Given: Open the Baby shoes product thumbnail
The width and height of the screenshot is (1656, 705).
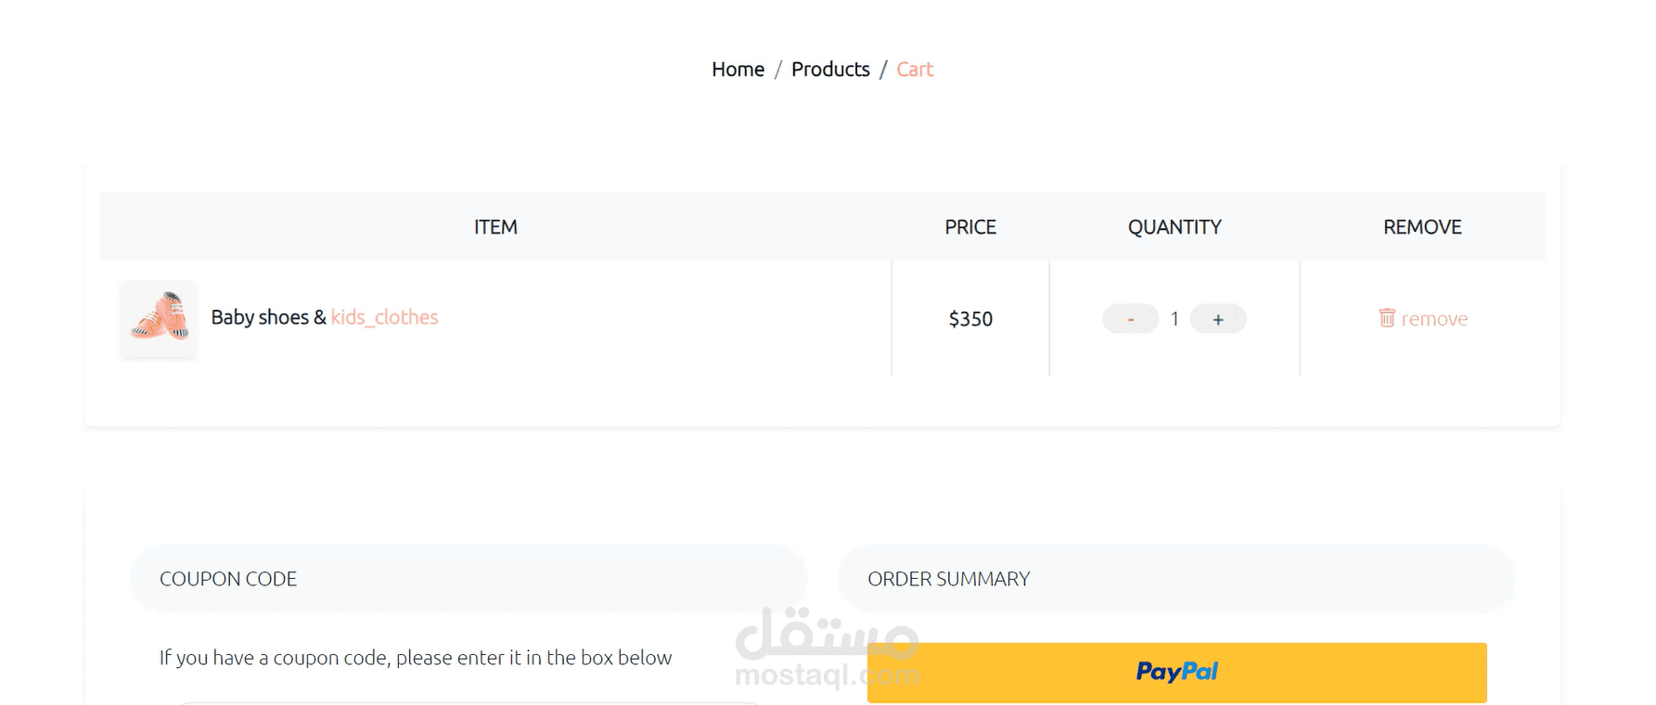Looking at the screenshot, I should 159,318.
